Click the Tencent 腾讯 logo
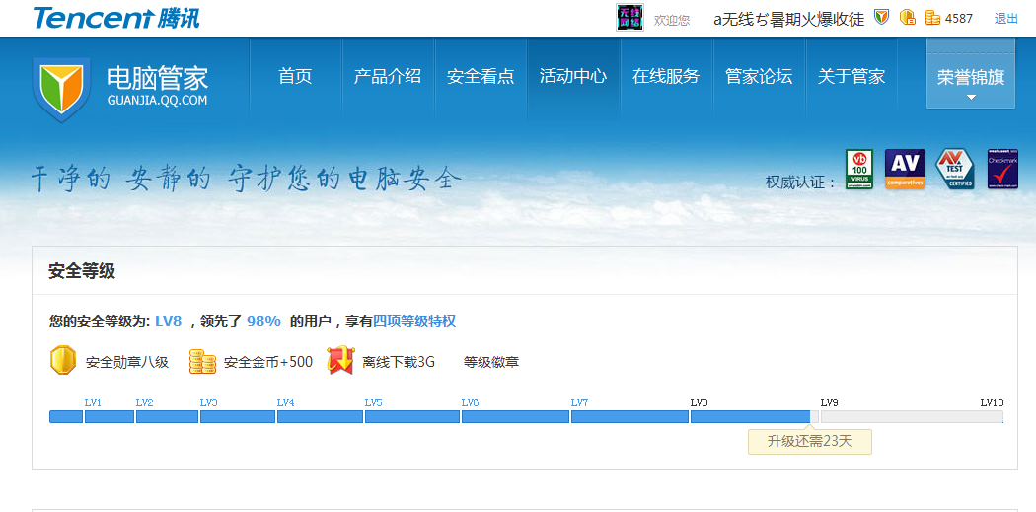The image size is (1036, 512). click(x=116, y=17)
